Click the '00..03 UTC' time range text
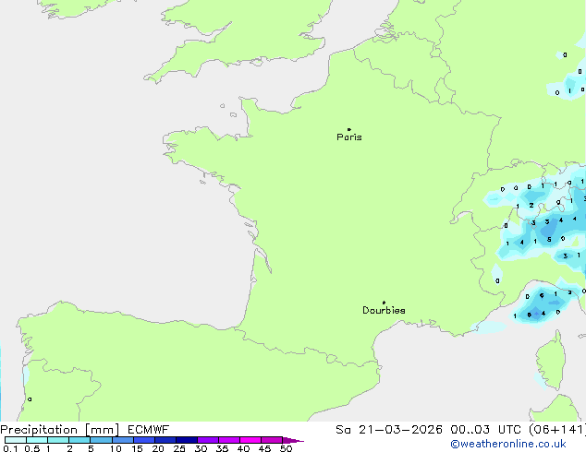The width and height of the screenshot is (586, 452). point(485,430)
